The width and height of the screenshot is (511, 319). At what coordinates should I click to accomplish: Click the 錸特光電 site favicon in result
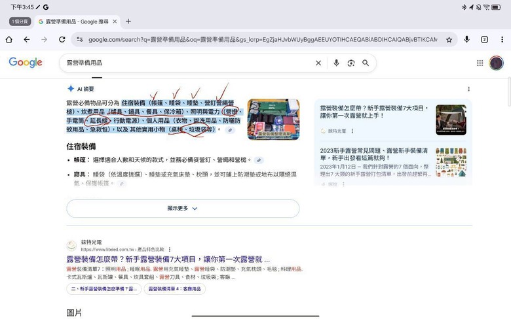[71, 246]
